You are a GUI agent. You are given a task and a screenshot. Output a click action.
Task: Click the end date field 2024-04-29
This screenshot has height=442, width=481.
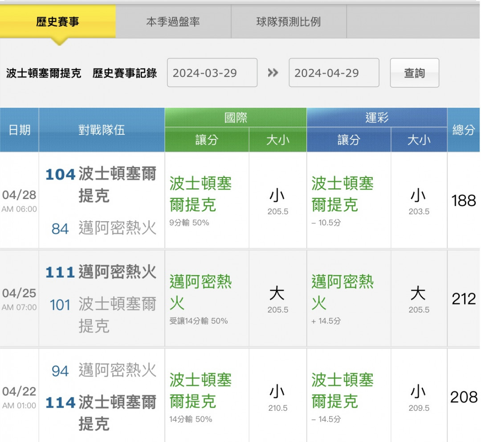[334, 73]
